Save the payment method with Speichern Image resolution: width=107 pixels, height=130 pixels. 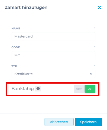click(88, 122)
